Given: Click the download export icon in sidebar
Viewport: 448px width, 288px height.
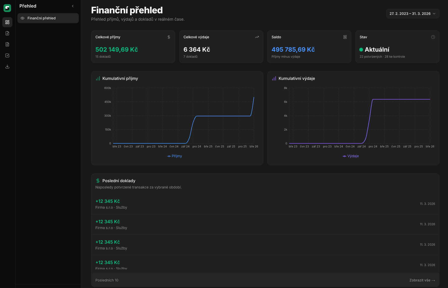Looking at the screenshot, I should pos(7,67).
